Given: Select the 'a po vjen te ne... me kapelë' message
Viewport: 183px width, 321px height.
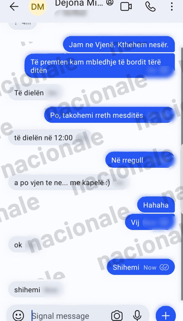Looking at the screenshot, I should (x=68, y=183).
